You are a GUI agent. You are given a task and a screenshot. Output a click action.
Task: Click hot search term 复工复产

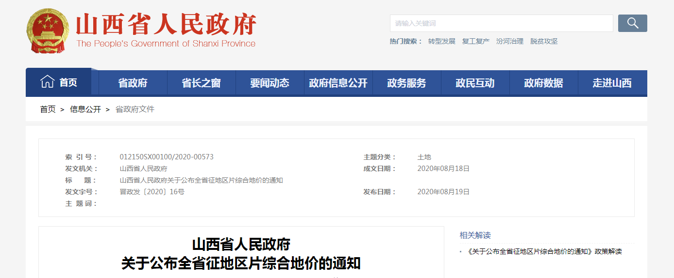click(x=475, y=42)
